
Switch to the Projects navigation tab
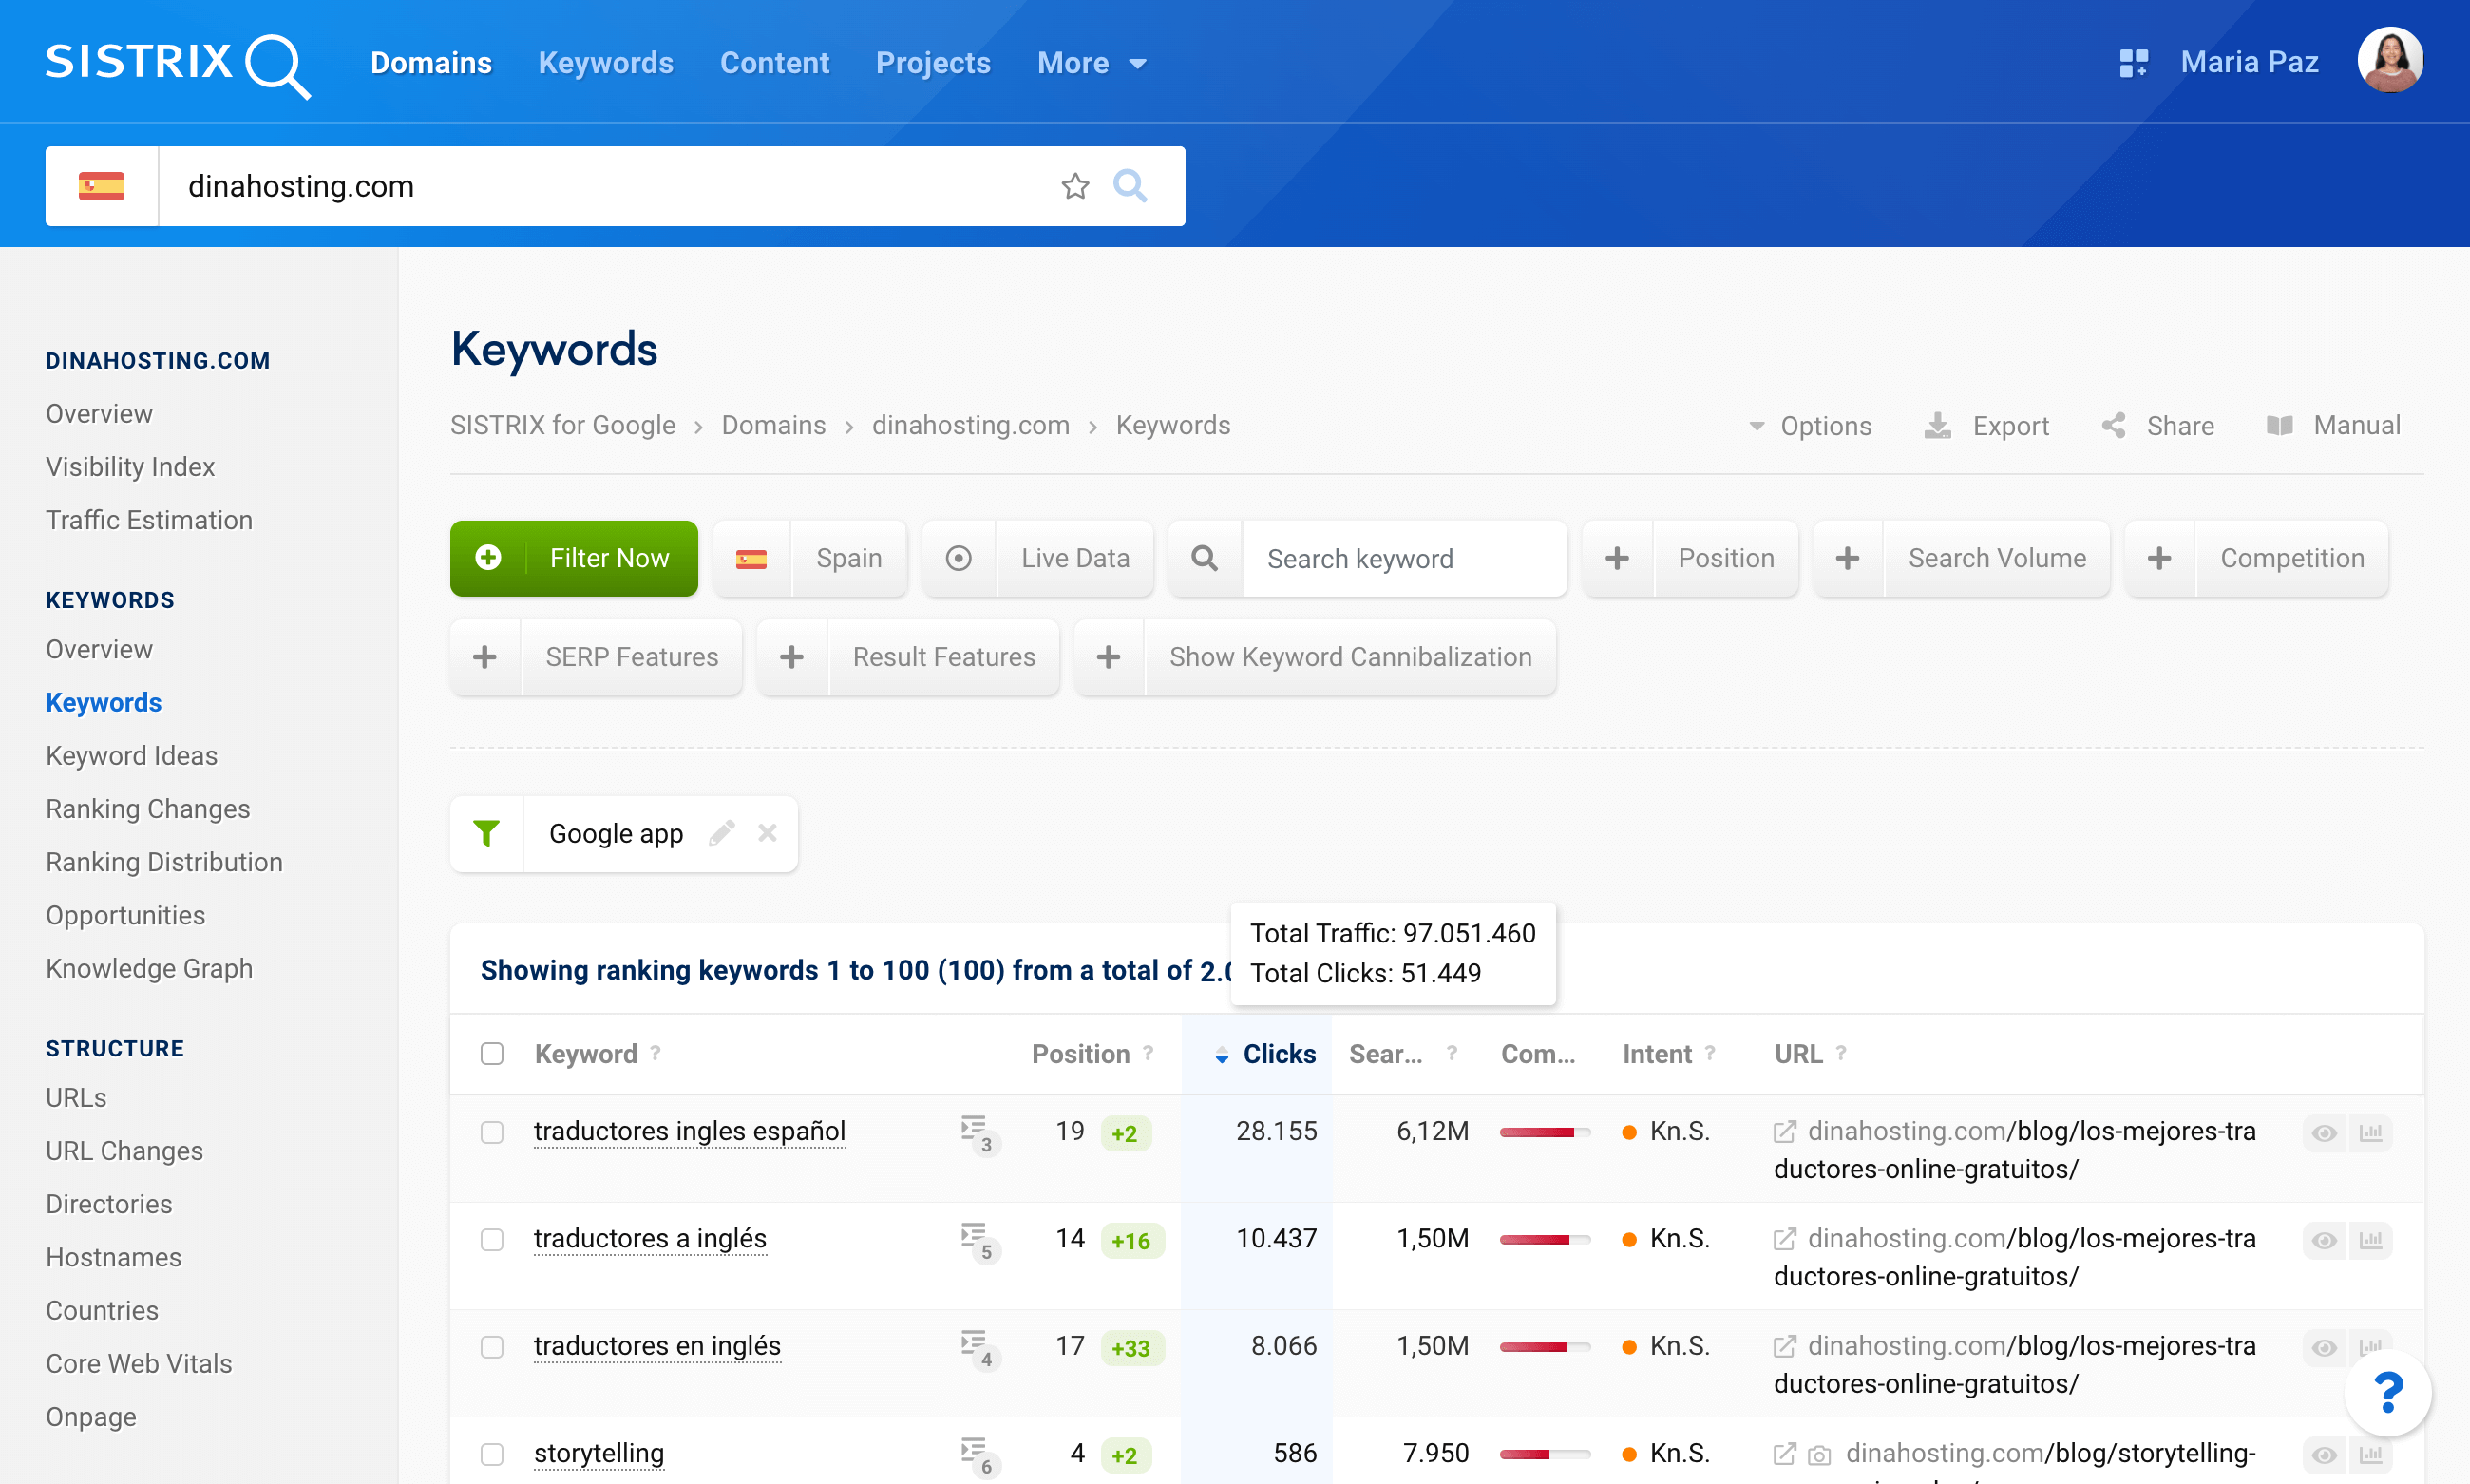(932, 63)
